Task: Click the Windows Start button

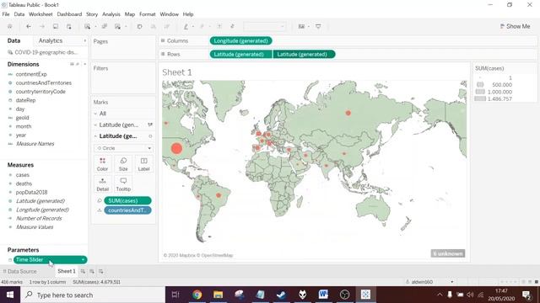Action: [10, 295]
